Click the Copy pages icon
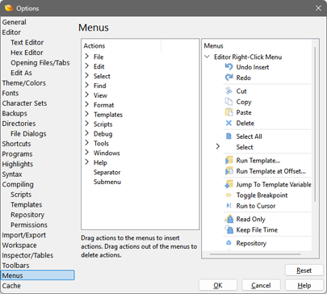This screenshot has height=294, width=327. 228,102
